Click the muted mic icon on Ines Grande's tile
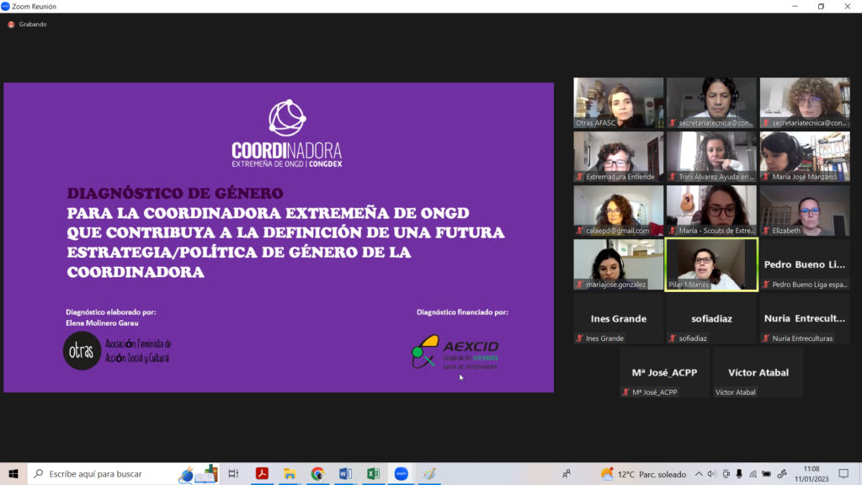 579,338
